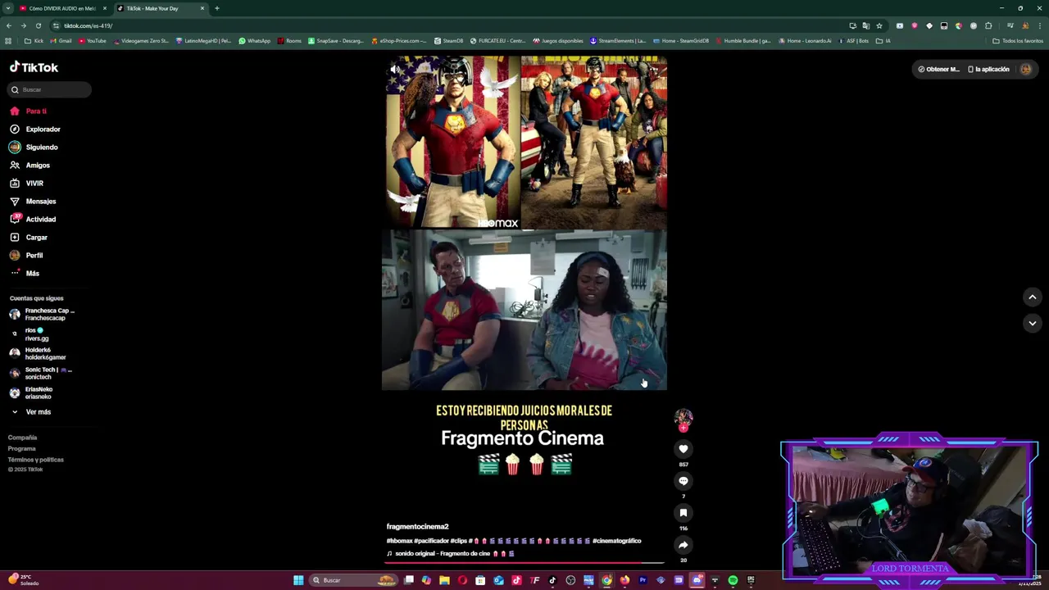1049x590 pixels.
Task: Open a new browser tab
Action: pyautogui.click(x=217, y=8)
